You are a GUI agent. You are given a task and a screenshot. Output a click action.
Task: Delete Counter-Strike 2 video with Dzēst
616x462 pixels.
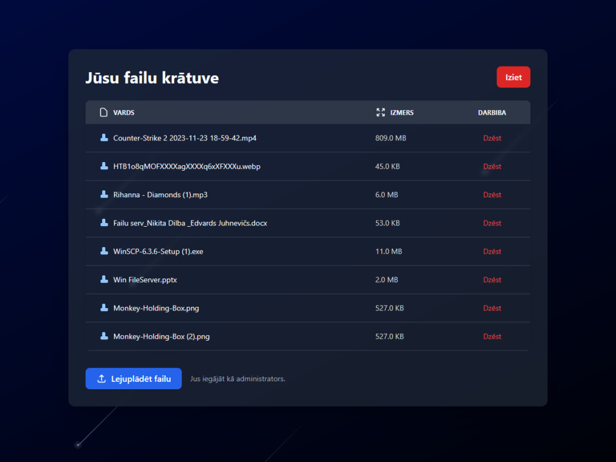coord(492,138)
